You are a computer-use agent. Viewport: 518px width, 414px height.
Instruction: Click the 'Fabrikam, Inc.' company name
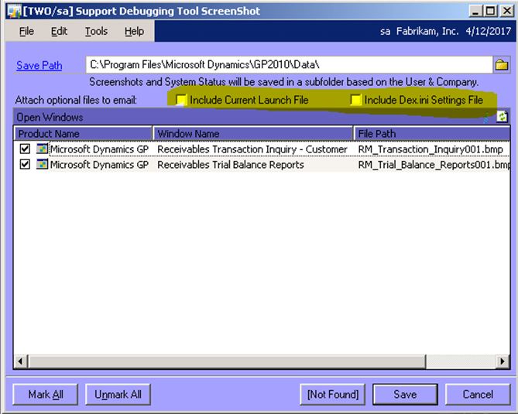click(x=427, y=31)
